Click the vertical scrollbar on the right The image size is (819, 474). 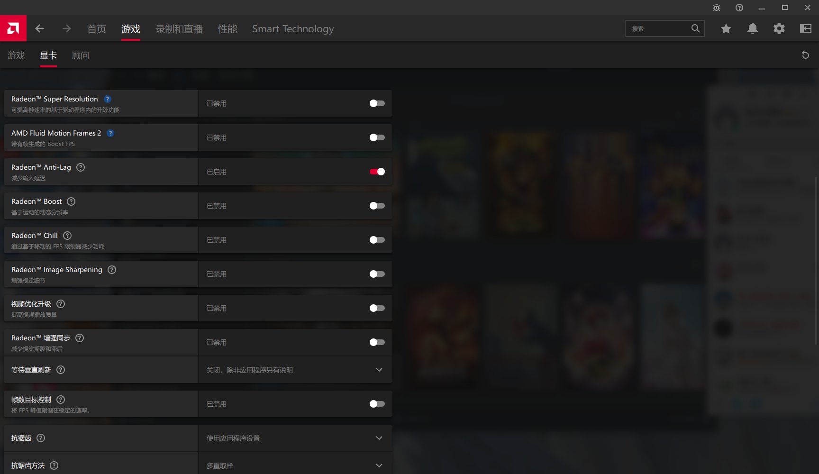click(x=816, y=261)
